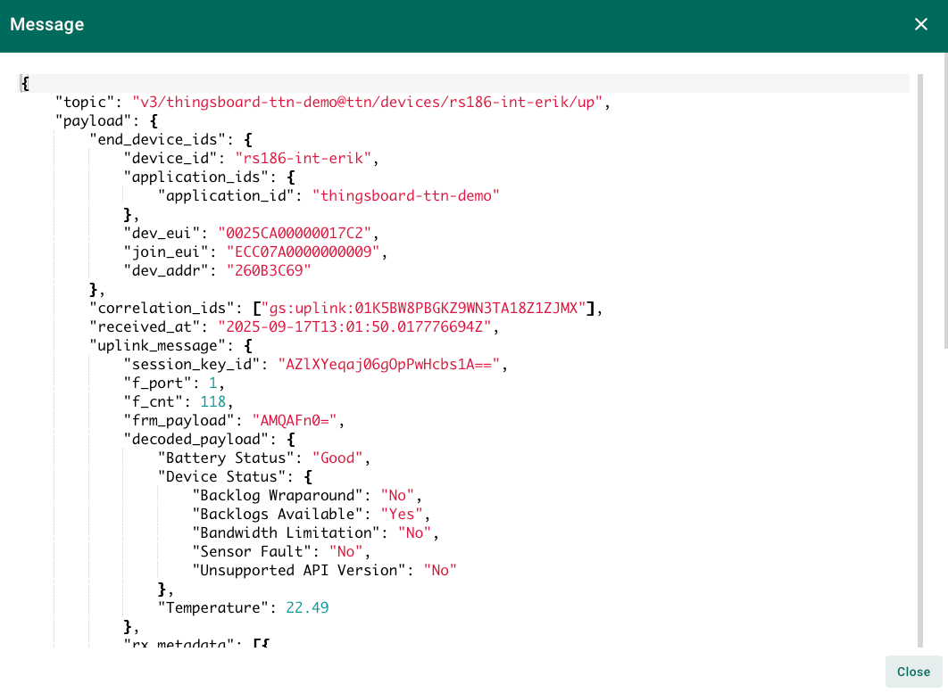The height and width of the screenshot is (693, 948).
Task: Click the "application_ids" key
Action: pos(188,177)
